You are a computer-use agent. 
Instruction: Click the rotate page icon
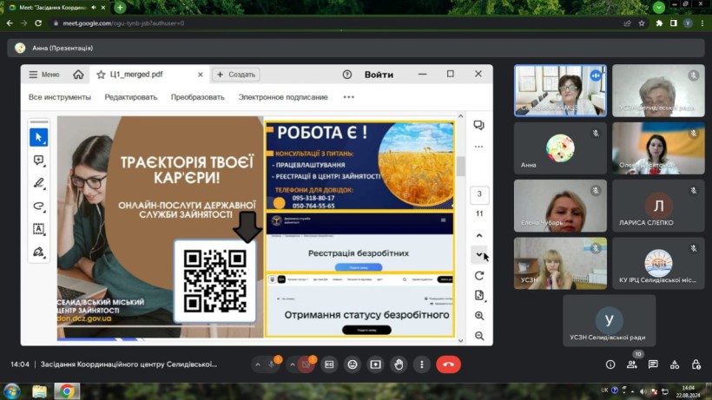point(479,275)
